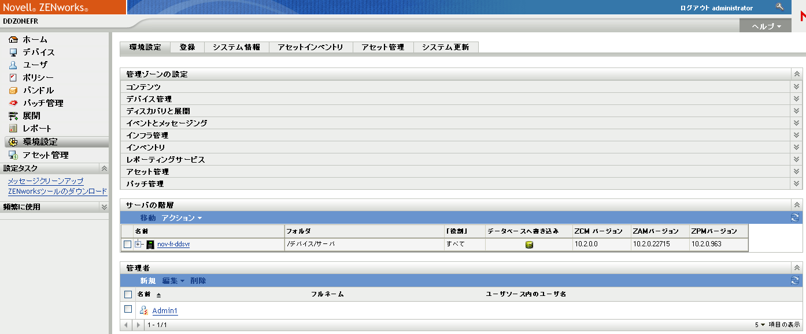Click the パッチ管理 sidebar icon

click(13, 103)
